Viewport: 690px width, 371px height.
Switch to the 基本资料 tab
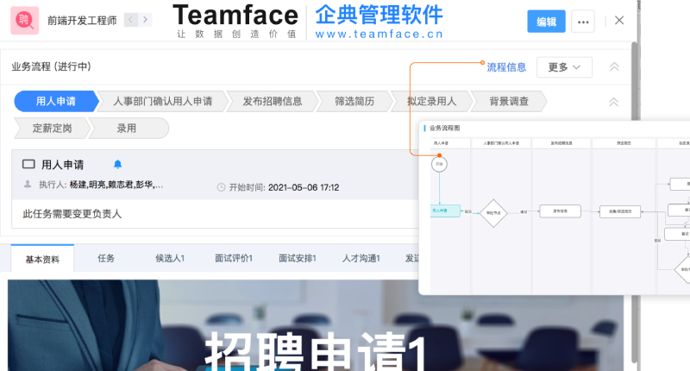(x=42, y=259)
